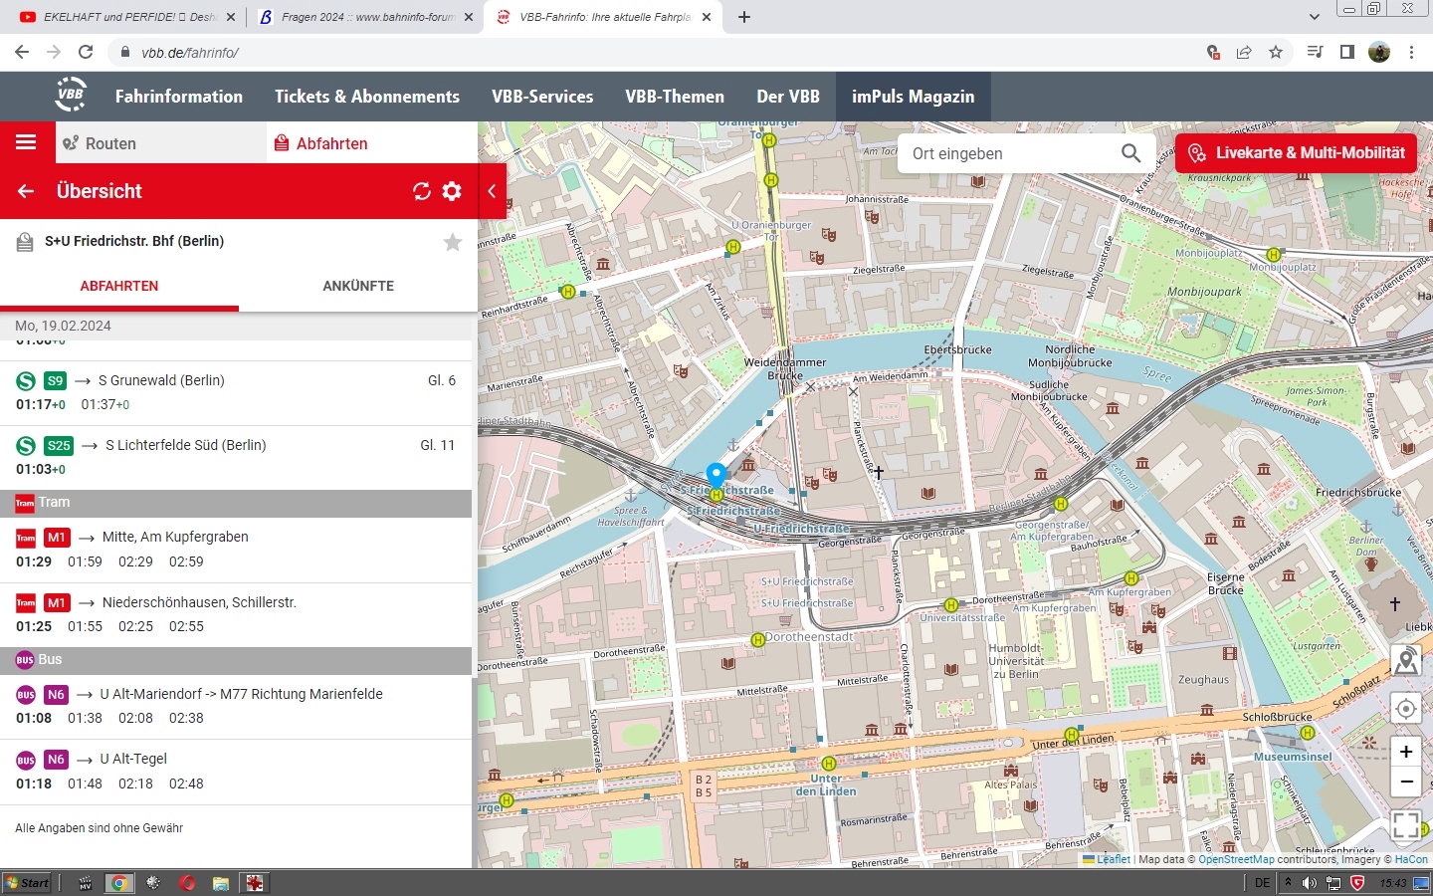Click Chrome icon in taskbar

119,882
